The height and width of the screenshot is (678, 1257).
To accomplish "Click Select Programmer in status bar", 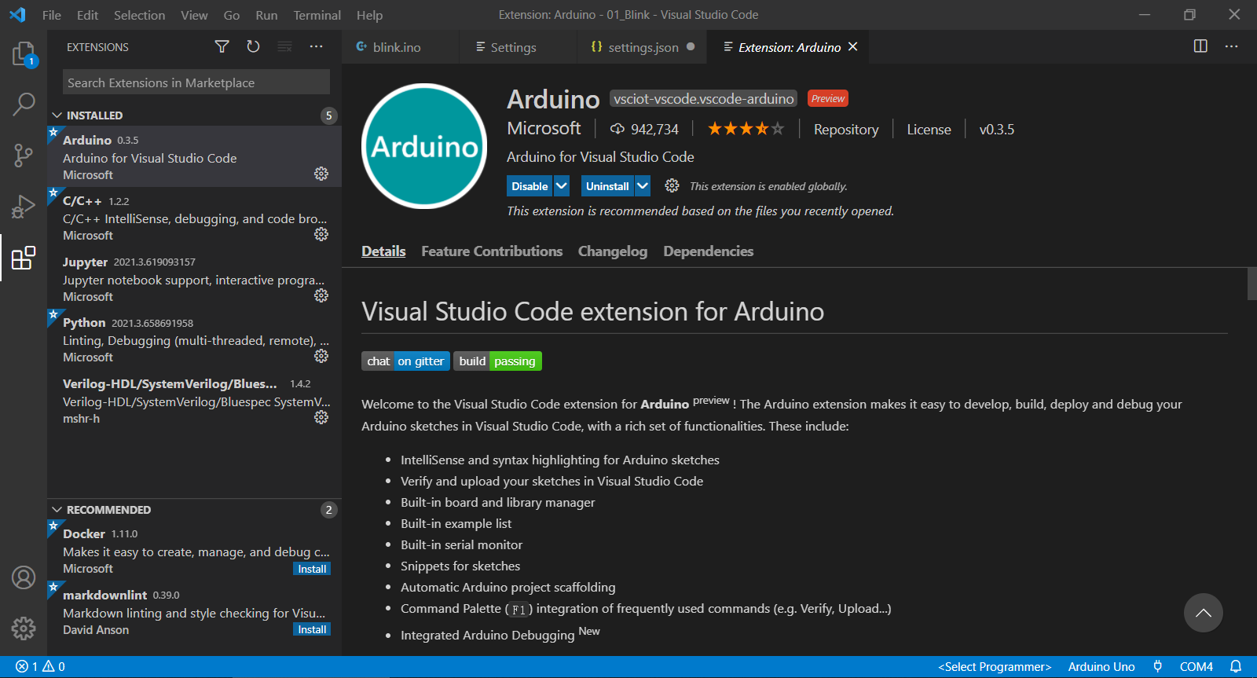I will pyautogui.click(x=995, y=666).
